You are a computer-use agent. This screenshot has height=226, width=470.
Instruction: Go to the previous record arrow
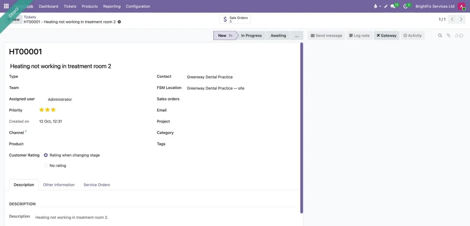(x=452, y=19)
